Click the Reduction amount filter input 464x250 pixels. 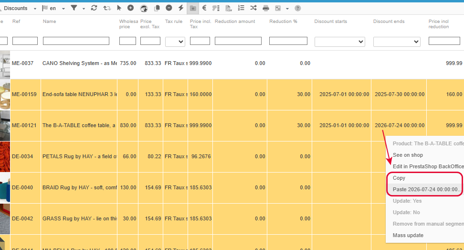pos(238,41)
